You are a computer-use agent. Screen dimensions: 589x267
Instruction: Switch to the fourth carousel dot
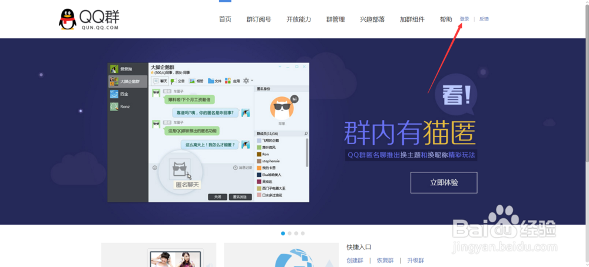coord(303,233)
